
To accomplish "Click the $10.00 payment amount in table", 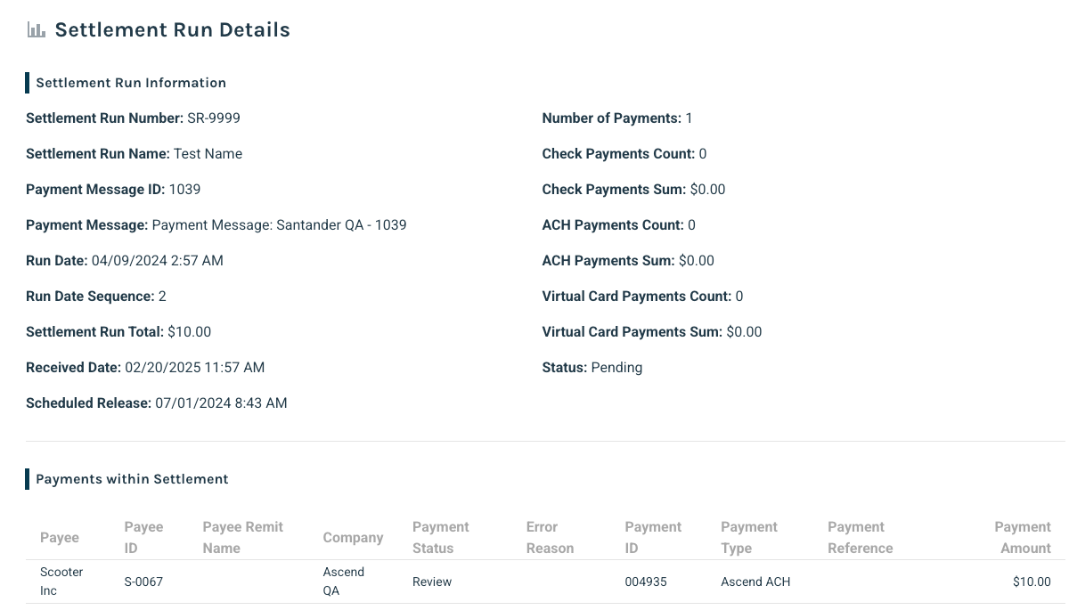I will click(1032, 582).
